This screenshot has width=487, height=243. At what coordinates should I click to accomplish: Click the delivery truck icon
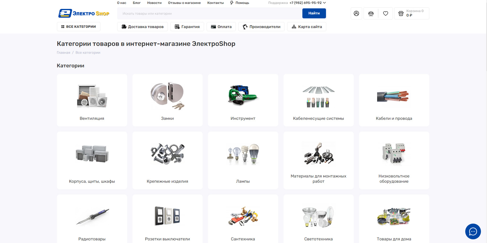(x=124, y=27)
